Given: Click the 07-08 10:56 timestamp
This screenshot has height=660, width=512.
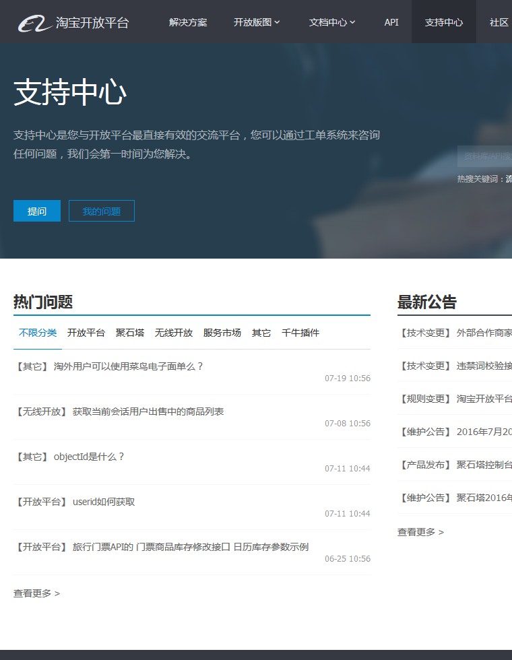Looking at the screenshot, I should click(x=348, y=424).
